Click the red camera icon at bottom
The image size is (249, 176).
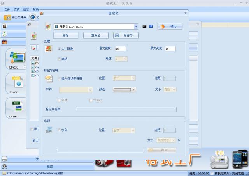(x=124, y=163)
